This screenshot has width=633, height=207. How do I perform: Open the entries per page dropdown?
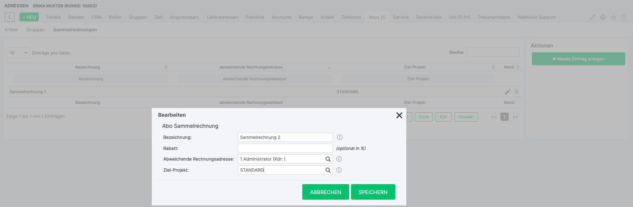point(17,53)
